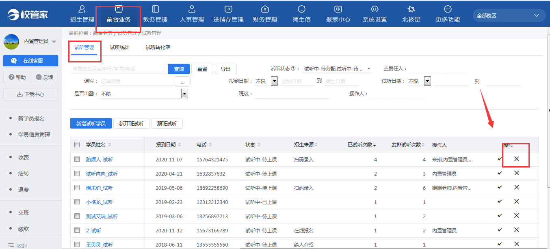Screen dimensions: 550x249
Task: Open 进销存管理 module icon
Action: [228, 9]
